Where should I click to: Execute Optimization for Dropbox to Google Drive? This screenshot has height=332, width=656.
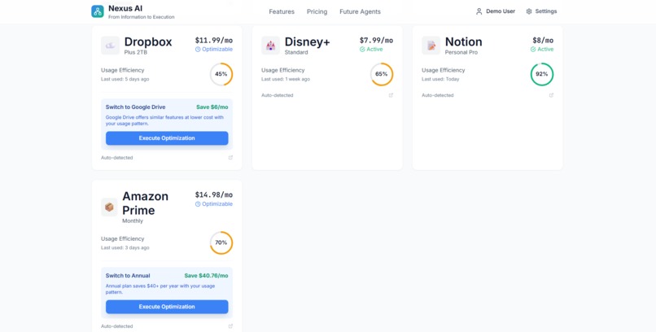(x=167, y=138)
